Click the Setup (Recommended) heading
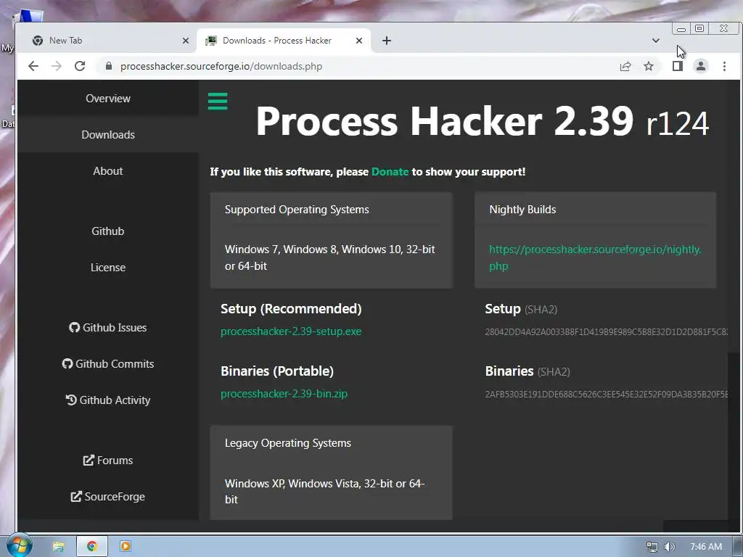The image size is (743, 557). [291, 309]
